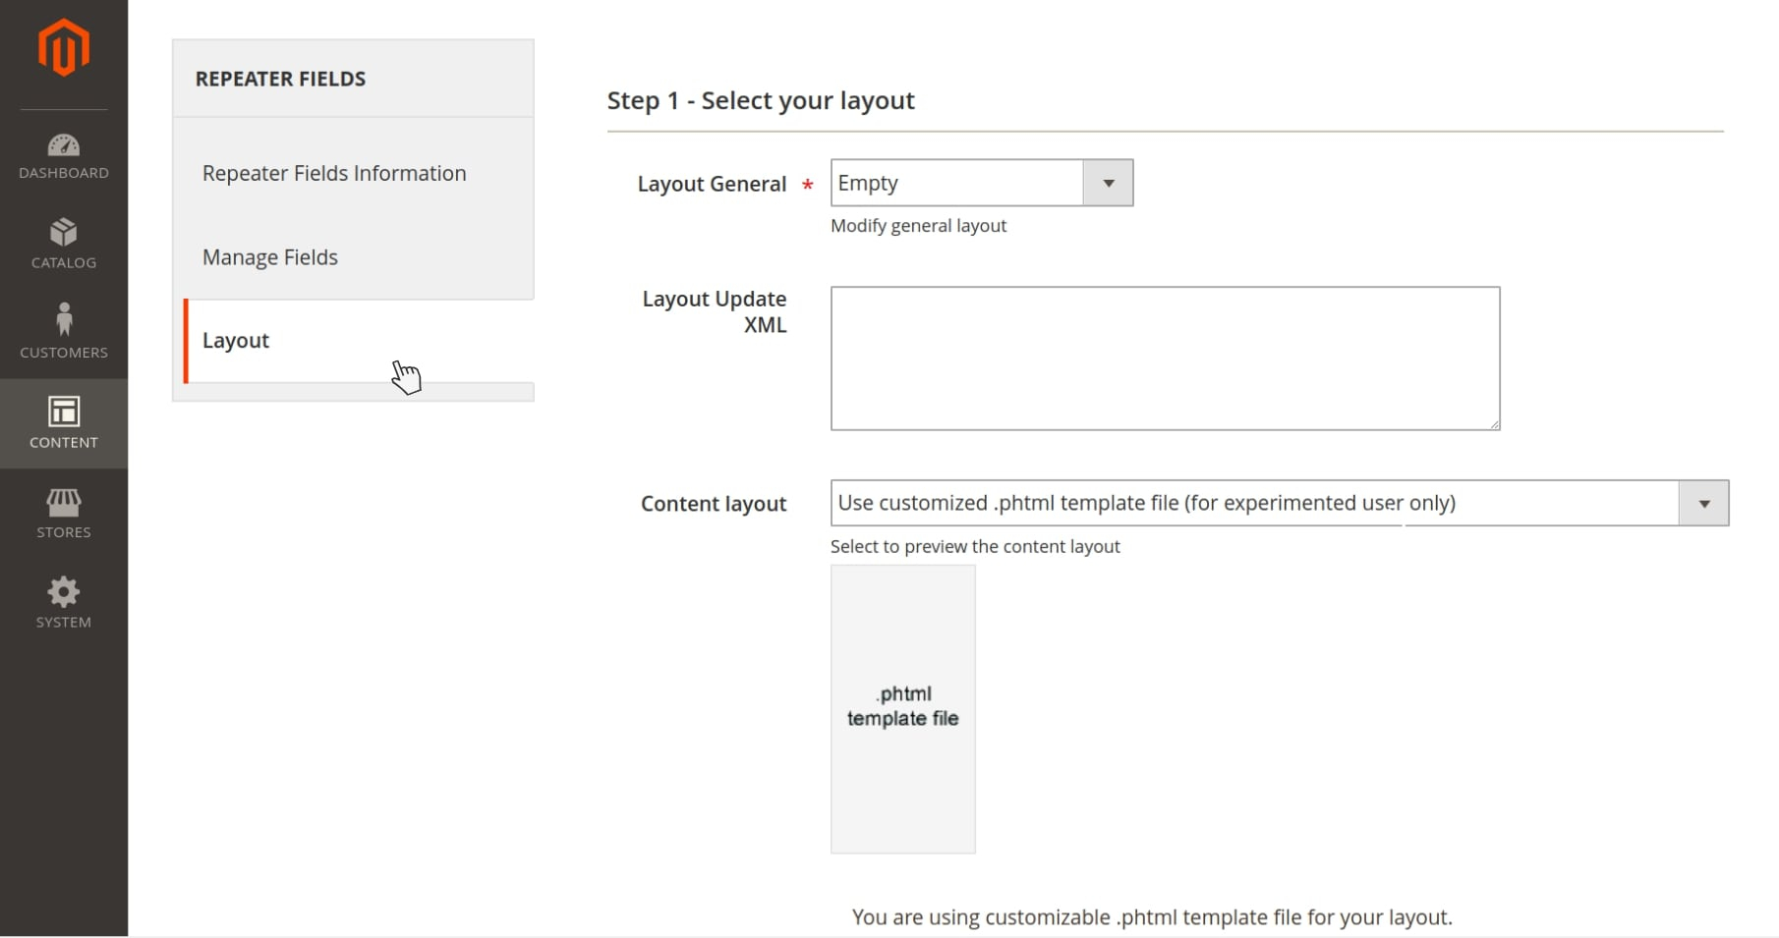
Task: Switch to Manage Fields tab
Action: (x=270, y=257)
